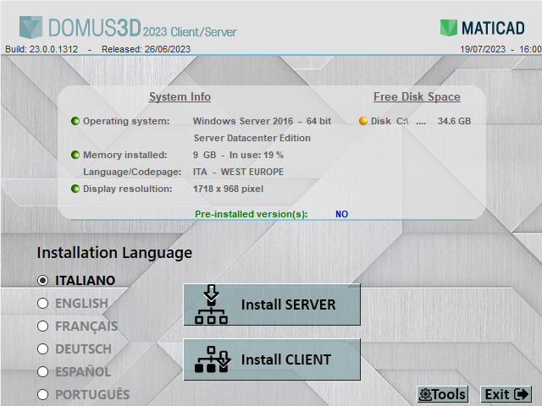Pick the ESPAÑOL language radio button
Screen dimensions: 542x406
43,371
